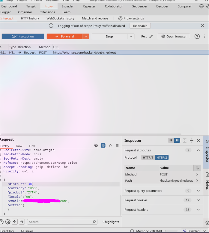Image resolution: width=209 pixels, height=233 pixels.
Task: Switch to the Repeater tab
Action: click(89, 6)
